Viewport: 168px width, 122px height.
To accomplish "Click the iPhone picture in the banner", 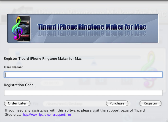I will (24, 29).
